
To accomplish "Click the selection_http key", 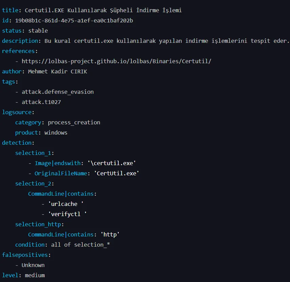I will pyautogui.click(x=38, y=225).
